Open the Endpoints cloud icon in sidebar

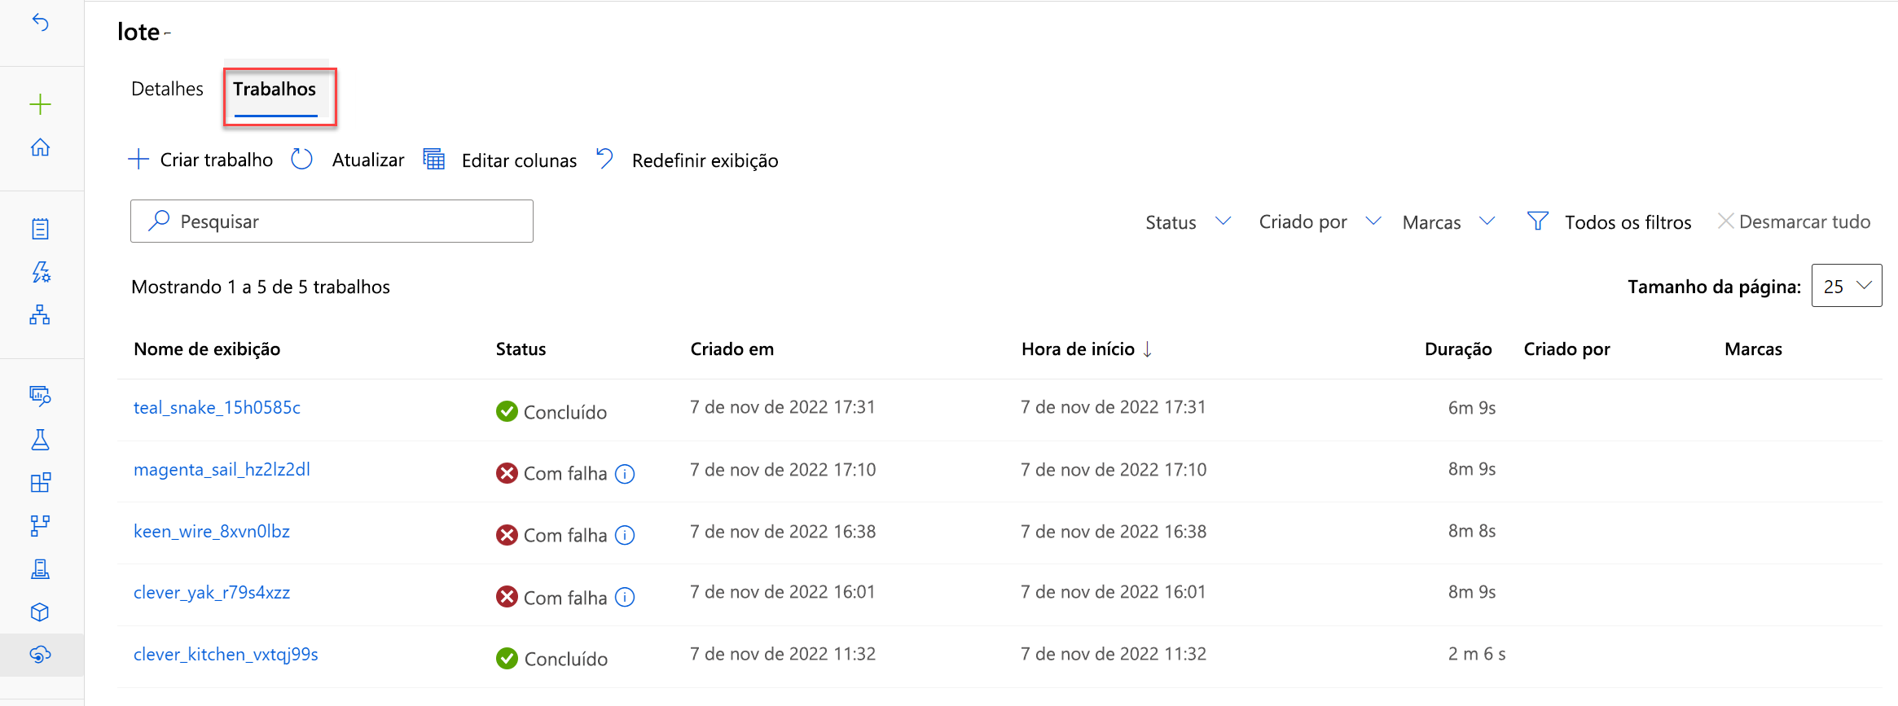tap(40, 655)
